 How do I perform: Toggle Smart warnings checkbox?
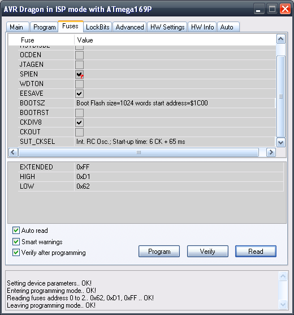click(x=16, y=242)
